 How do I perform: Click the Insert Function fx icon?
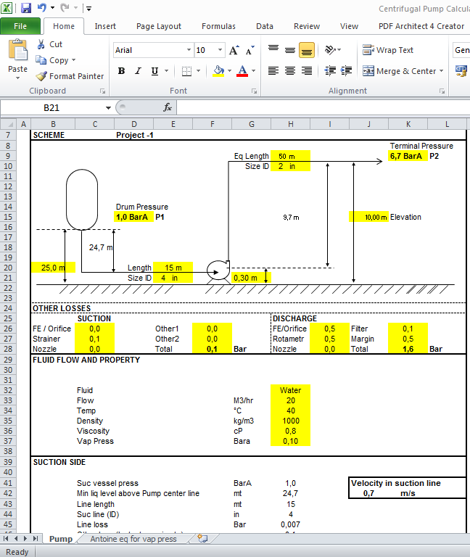coord(168,107)
